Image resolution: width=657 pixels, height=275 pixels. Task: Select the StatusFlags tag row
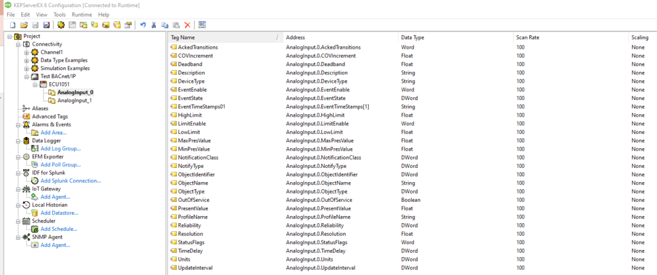click(412, 242)
